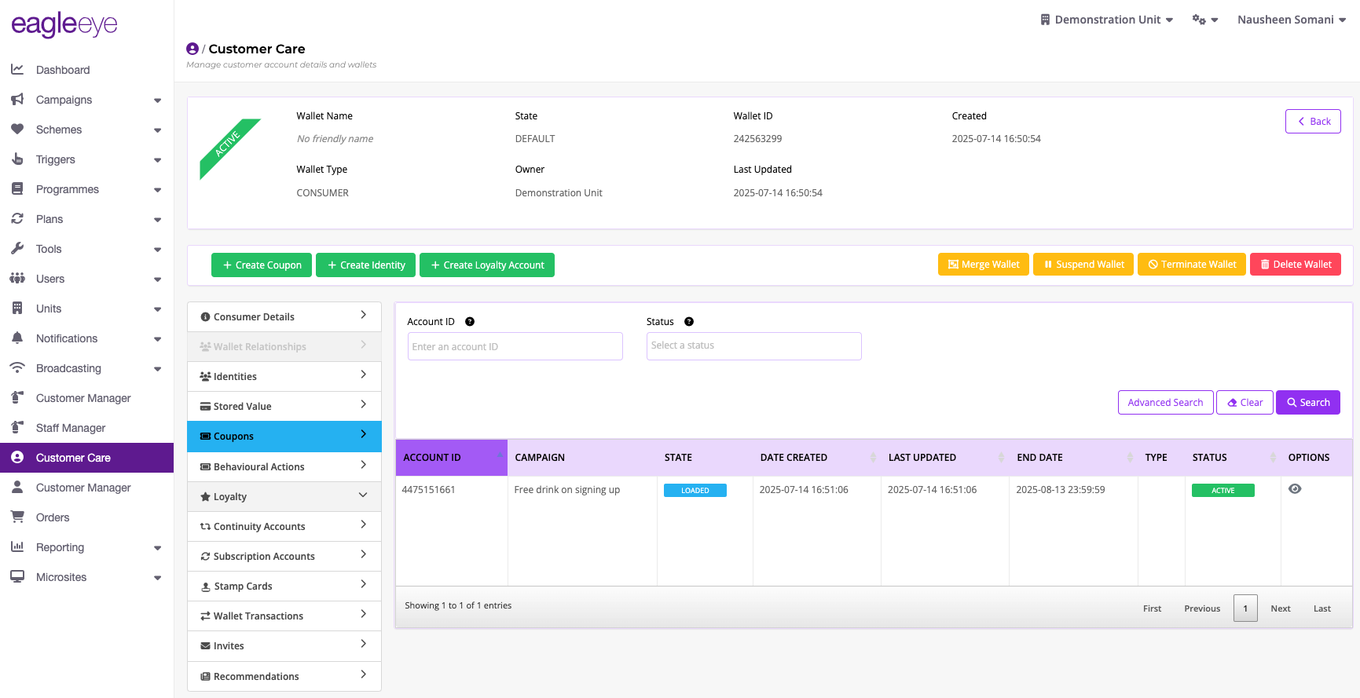Focus the Enter an account ID field
This screenshot has height=698, width=1360.
tap(515, 346)
